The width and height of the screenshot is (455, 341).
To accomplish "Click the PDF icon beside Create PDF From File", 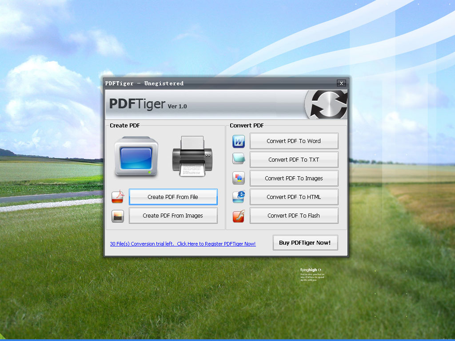I will pos(117,197).
